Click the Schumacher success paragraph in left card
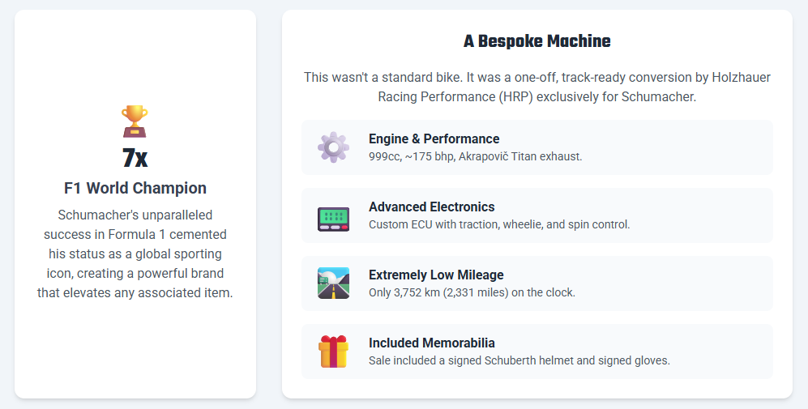Screen dimensions: 808x409 point(135,253)
